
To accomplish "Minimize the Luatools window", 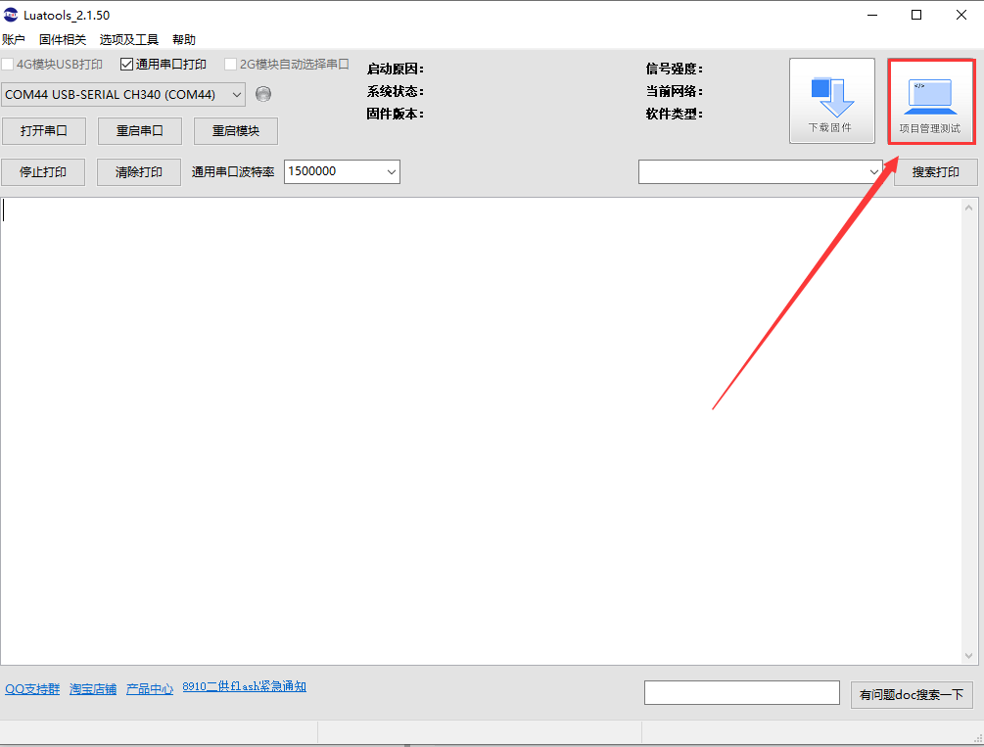I will (x=872, y=15).
